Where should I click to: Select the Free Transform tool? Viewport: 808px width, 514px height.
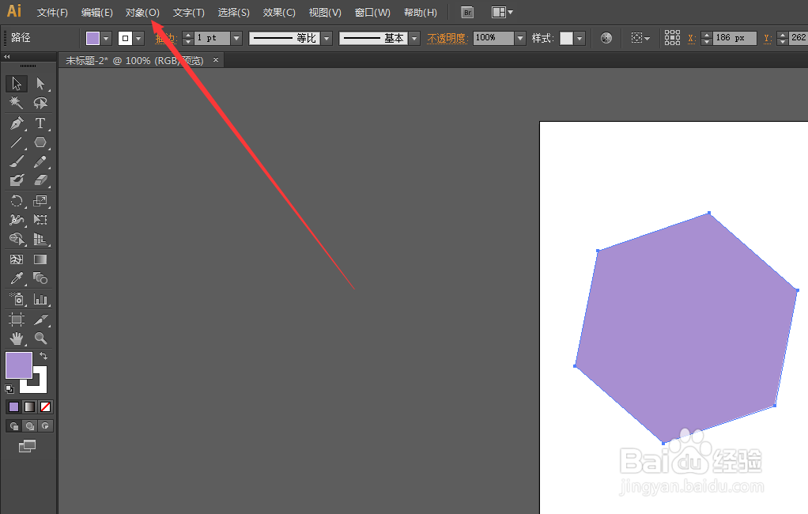tap(40, 220)
